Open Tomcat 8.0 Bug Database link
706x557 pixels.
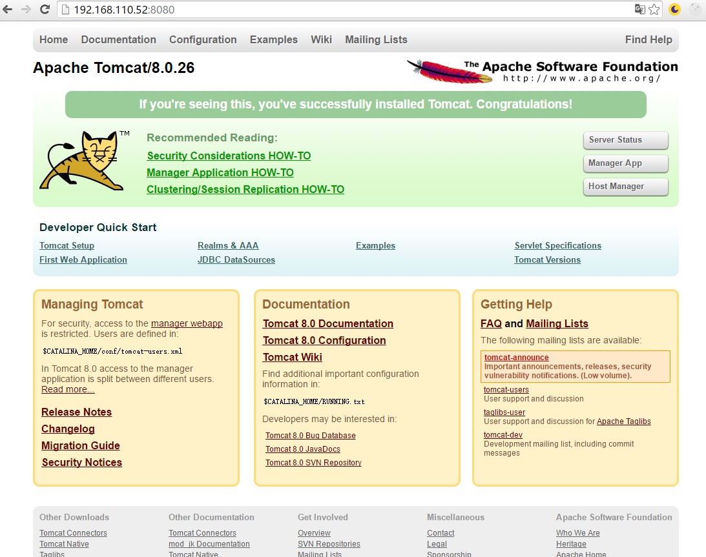coord(311,436)
